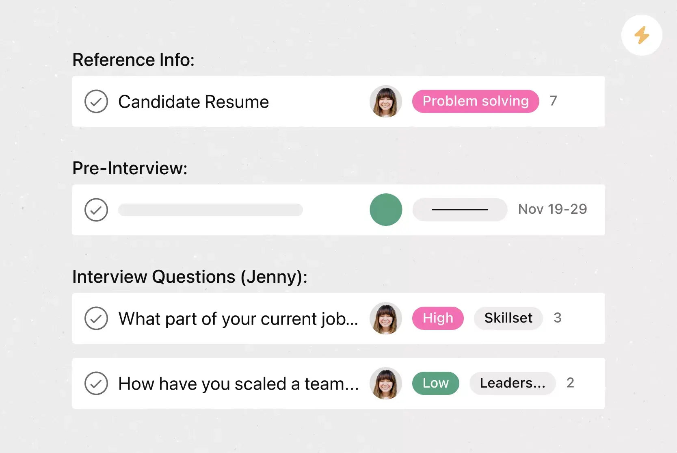The width and height of the screenshot is (677, 453).
Task: Open the High priority tag
Action: (x=438, y=318)
